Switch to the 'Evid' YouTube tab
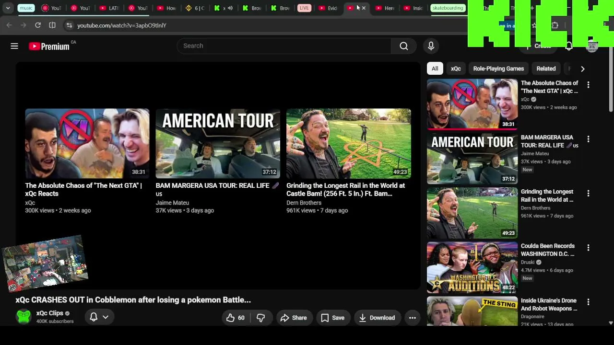The height and width of the screenshot is (345, 614). 328,8
